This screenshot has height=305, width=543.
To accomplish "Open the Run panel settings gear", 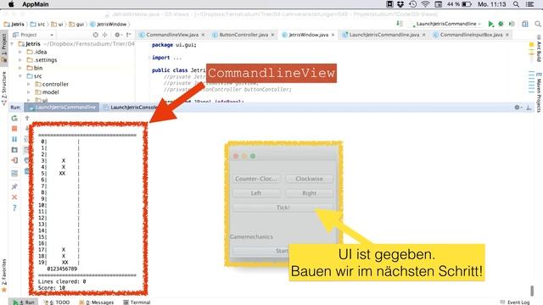I will 518,108.
